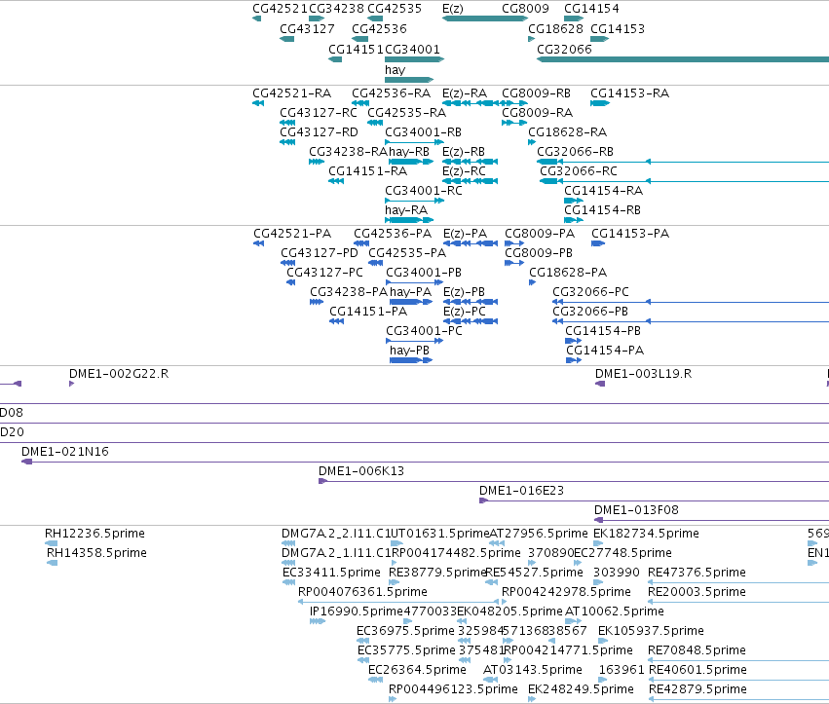
Task: Open transcript CG8009-RB
Action: (536, 93)
